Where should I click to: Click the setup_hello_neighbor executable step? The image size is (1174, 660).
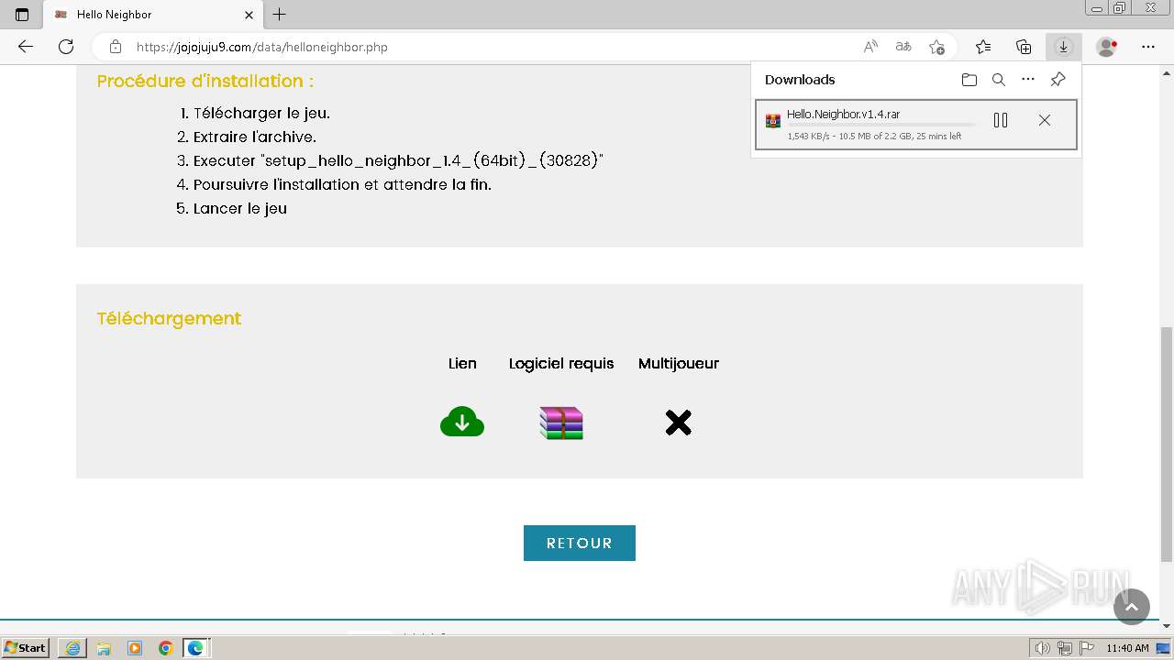pyautogui.click(x=398, y=160)
